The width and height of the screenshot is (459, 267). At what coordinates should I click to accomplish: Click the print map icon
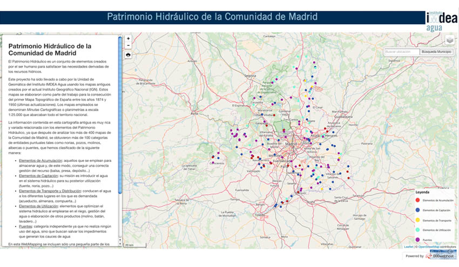click(128, 55)
